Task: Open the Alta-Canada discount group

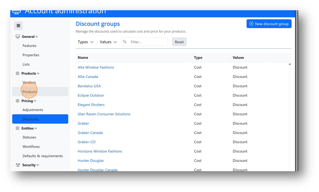Action: coord(88,77)
